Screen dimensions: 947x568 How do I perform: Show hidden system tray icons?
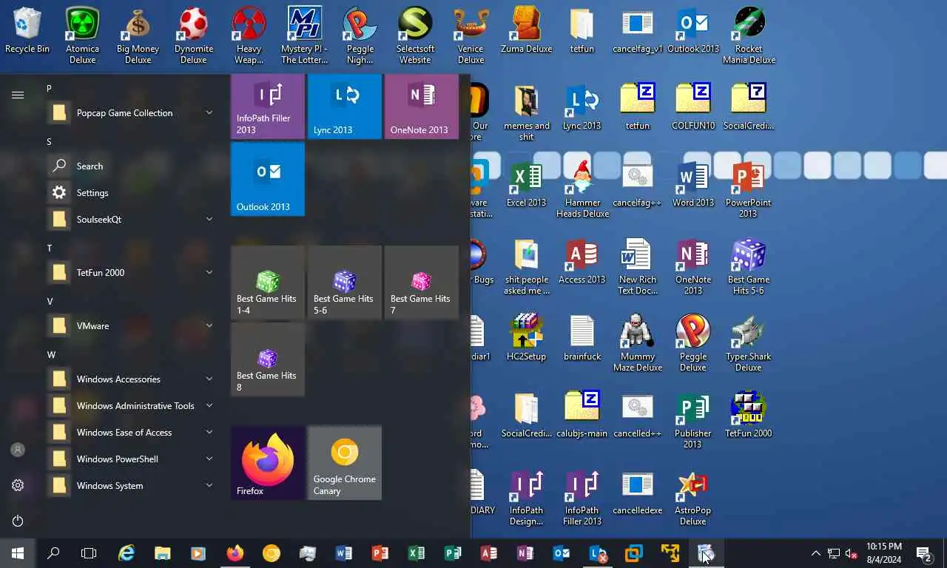816,553
